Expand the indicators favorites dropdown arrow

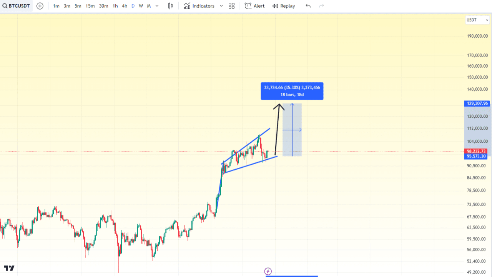tap(221, 6)
